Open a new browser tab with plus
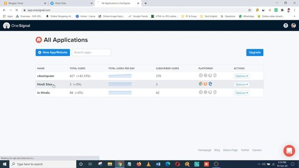 (x=145, y=3)
